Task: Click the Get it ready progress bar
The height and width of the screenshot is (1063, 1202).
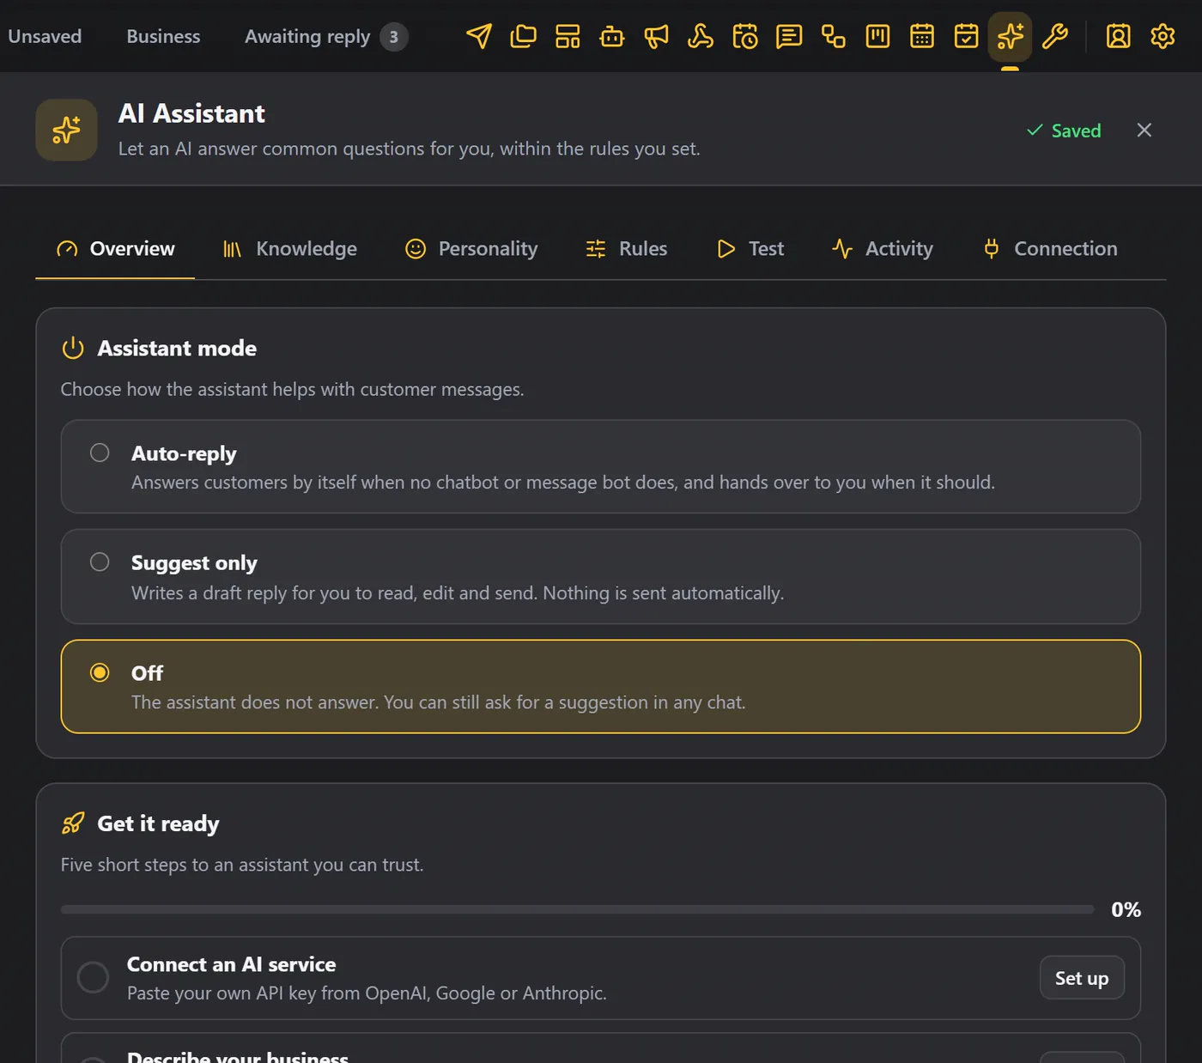Action: [x=577, y=909]
